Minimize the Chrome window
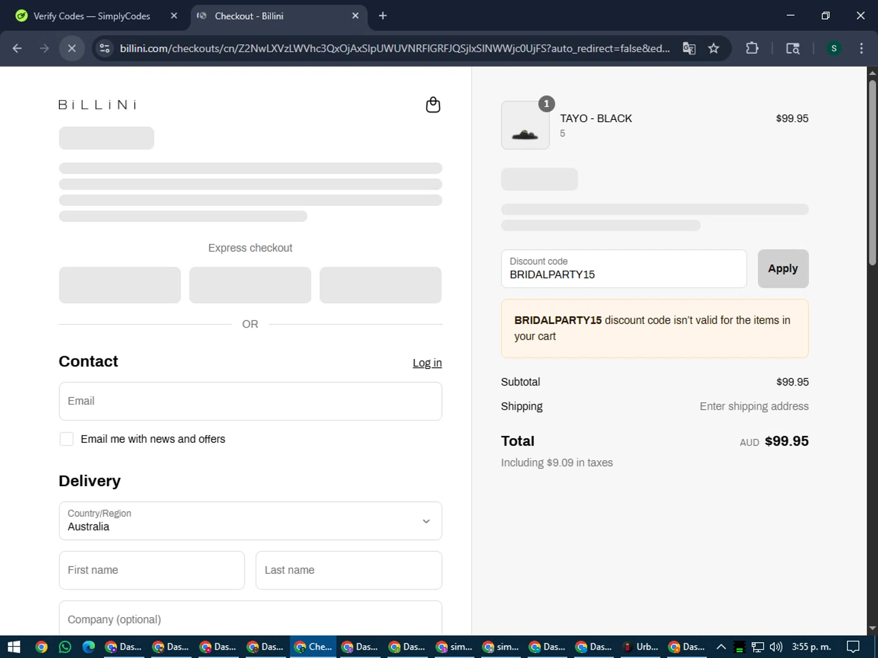Screen dimensions: 878x658 pos(791,16)
